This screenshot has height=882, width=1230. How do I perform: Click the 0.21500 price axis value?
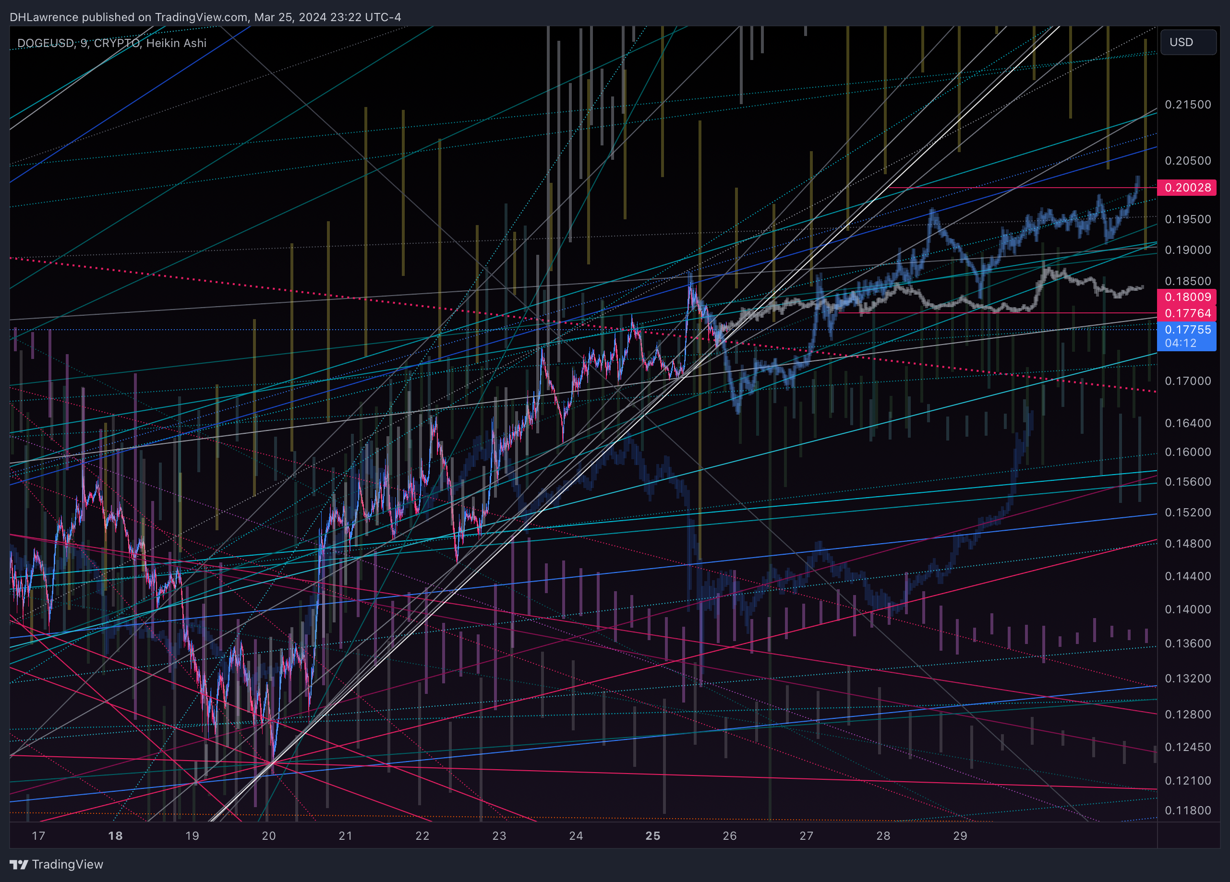click(x=1188, y=104)
